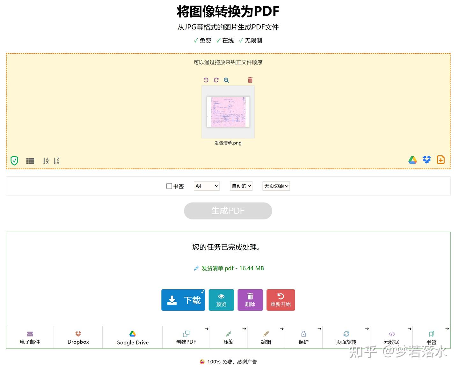This screenshot has width=459, height=370.
Task: Choose 编辑 edit option
Action: (x=266, y=337)
